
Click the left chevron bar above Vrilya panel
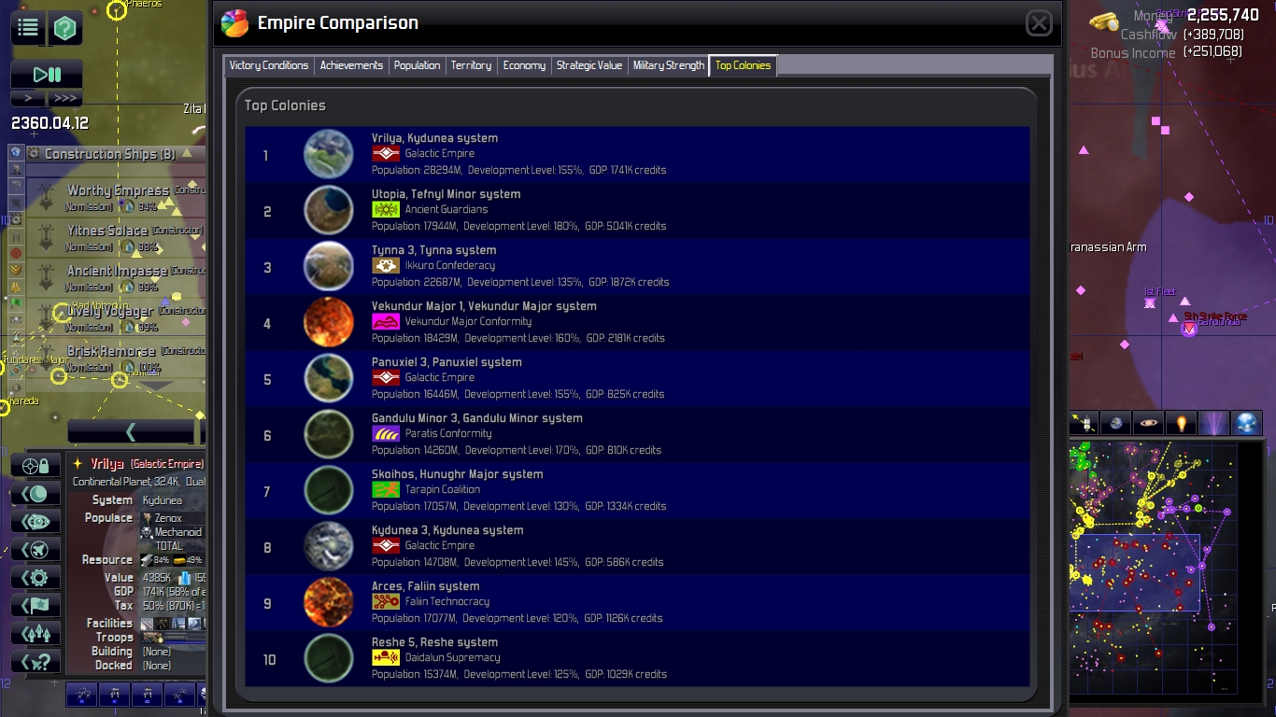click(131, 431)
